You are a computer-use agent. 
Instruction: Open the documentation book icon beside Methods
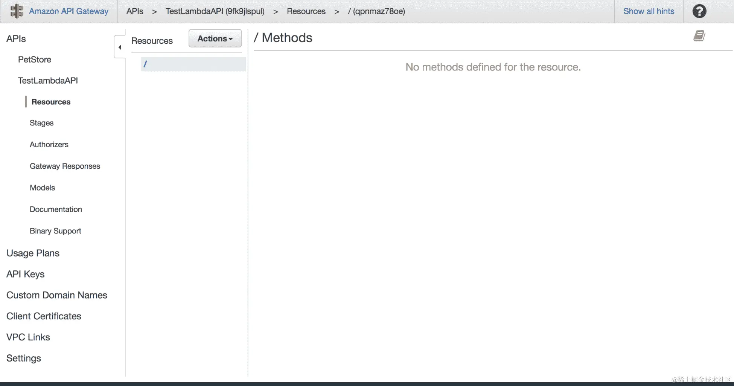[x=699, y=36]
